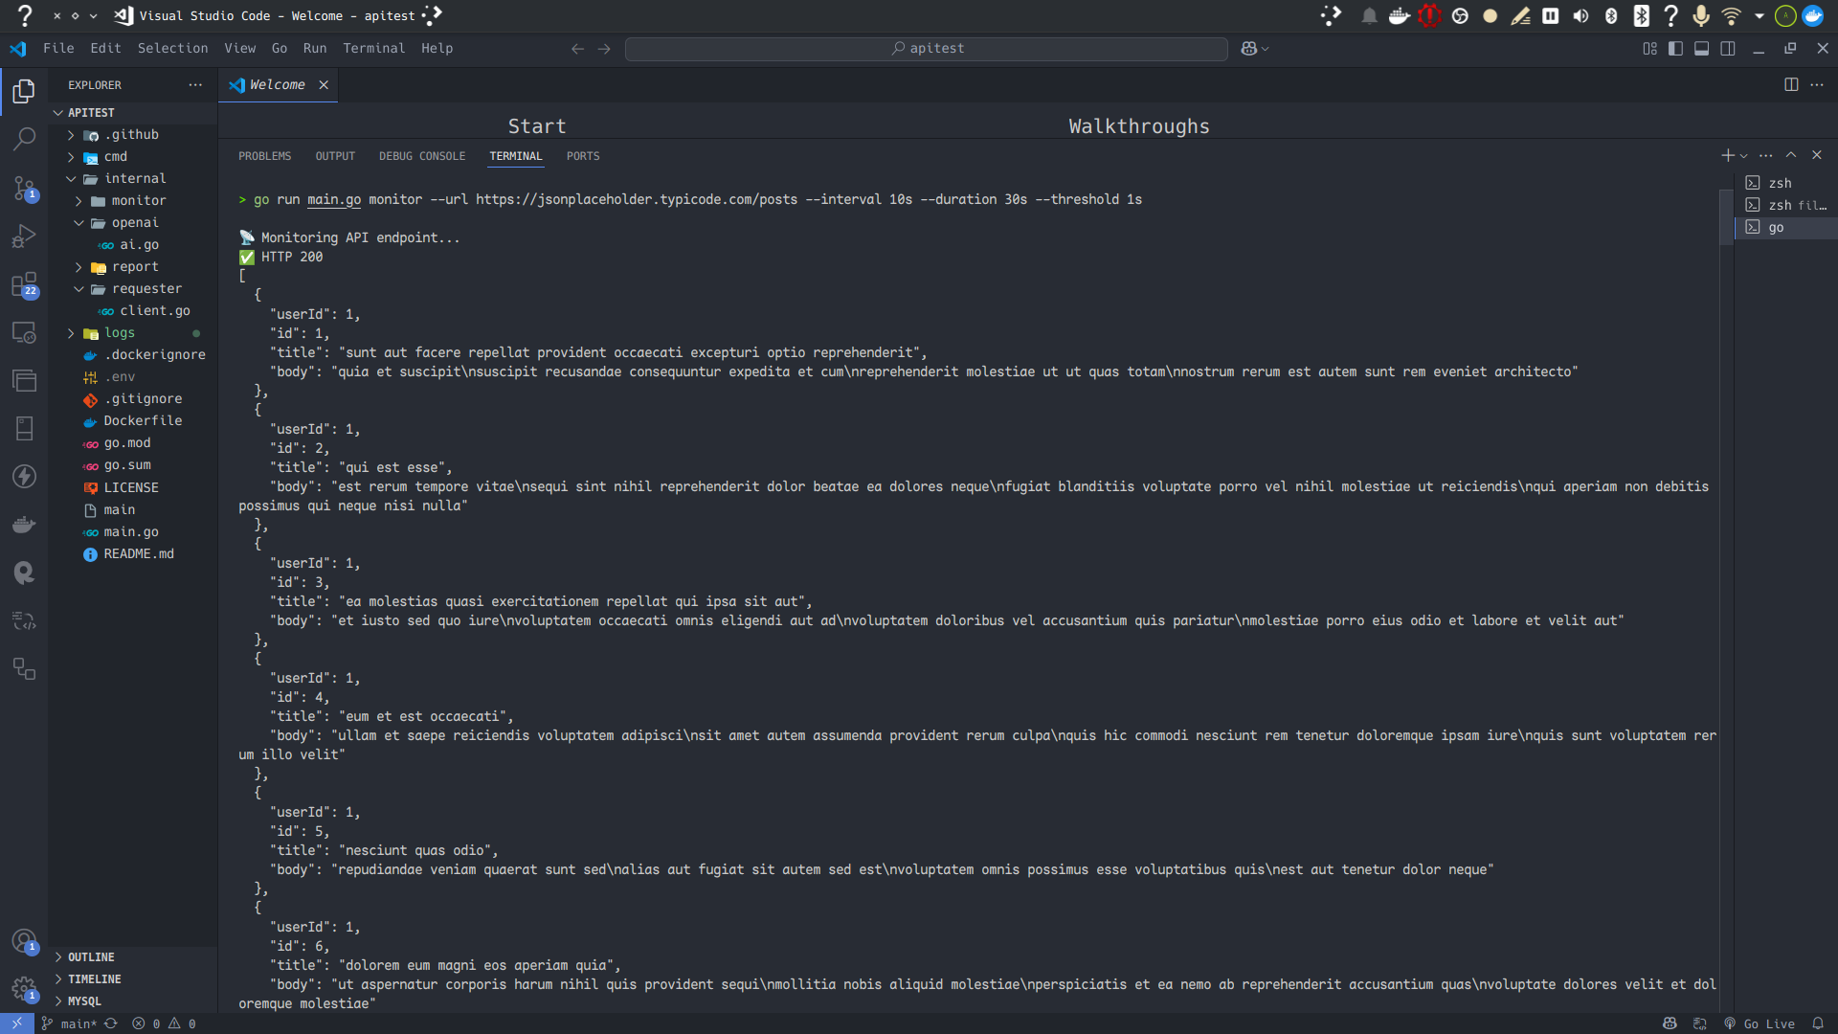Open the File menu
The image size is (1838, 1034).
coord(58,48)
